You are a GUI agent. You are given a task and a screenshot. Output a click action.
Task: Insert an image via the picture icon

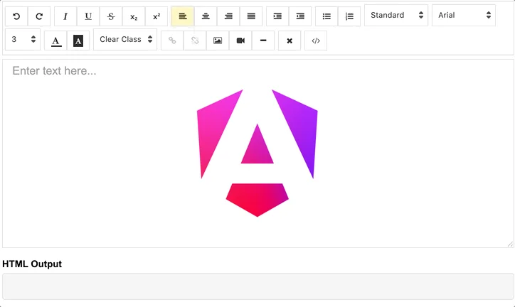point(218,41)
